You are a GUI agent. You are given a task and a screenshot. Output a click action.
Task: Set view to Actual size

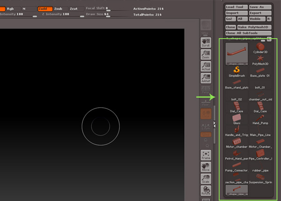(205, 66)
